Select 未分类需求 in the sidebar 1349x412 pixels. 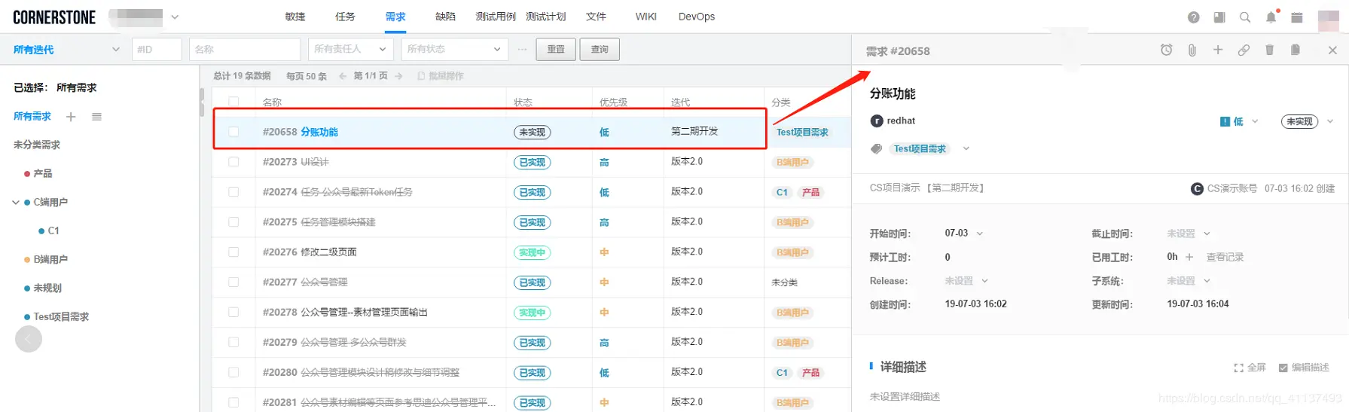[37, 145]
